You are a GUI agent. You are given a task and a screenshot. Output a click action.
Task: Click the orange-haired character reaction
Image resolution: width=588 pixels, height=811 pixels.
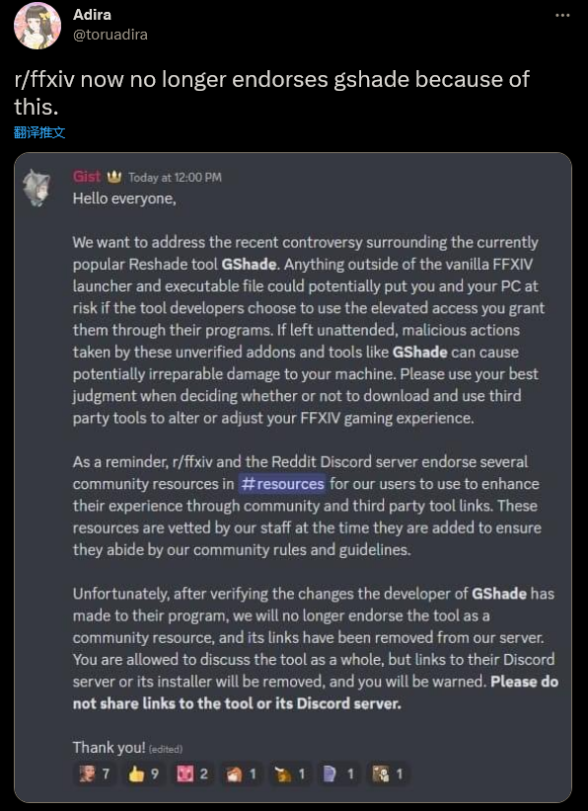[x=241, y=774]
